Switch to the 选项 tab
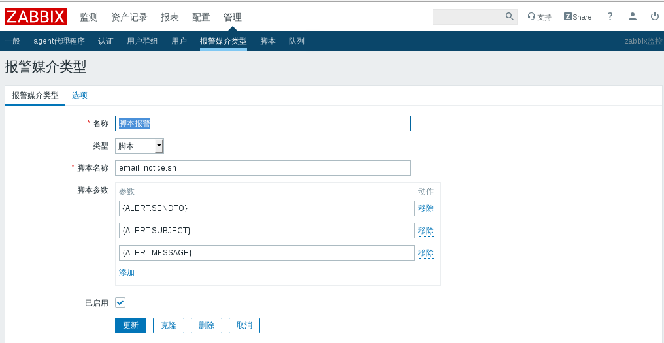 [80, 95]
